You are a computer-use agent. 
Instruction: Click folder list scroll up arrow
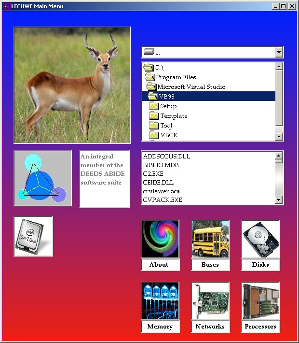[x=279, y=66]
